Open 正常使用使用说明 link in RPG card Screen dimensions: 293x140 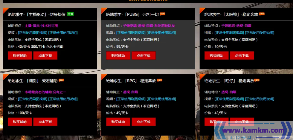click(x=161, y=99)
